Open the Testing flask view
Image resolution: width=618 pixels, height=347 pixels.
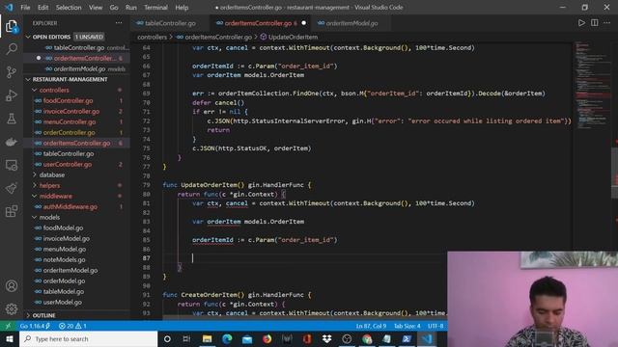click(x=12, y=119)
